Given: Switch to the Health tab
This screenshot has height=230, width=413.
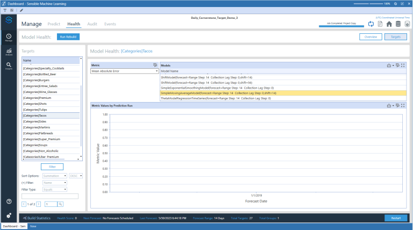Looking at the screenshot, I should coord(74,24).
